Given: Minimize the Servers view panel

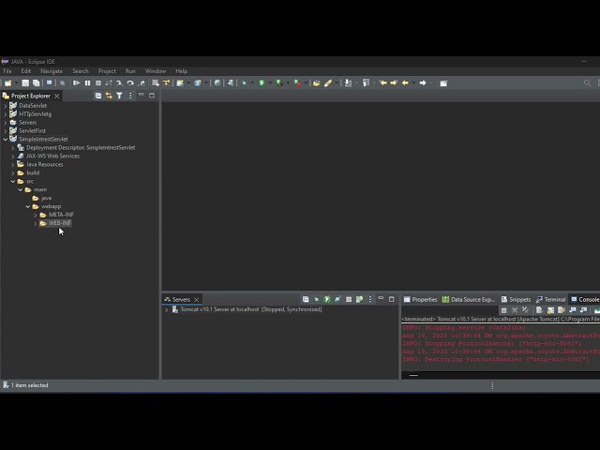Looking at the screenshot, I should pos(381,298).
